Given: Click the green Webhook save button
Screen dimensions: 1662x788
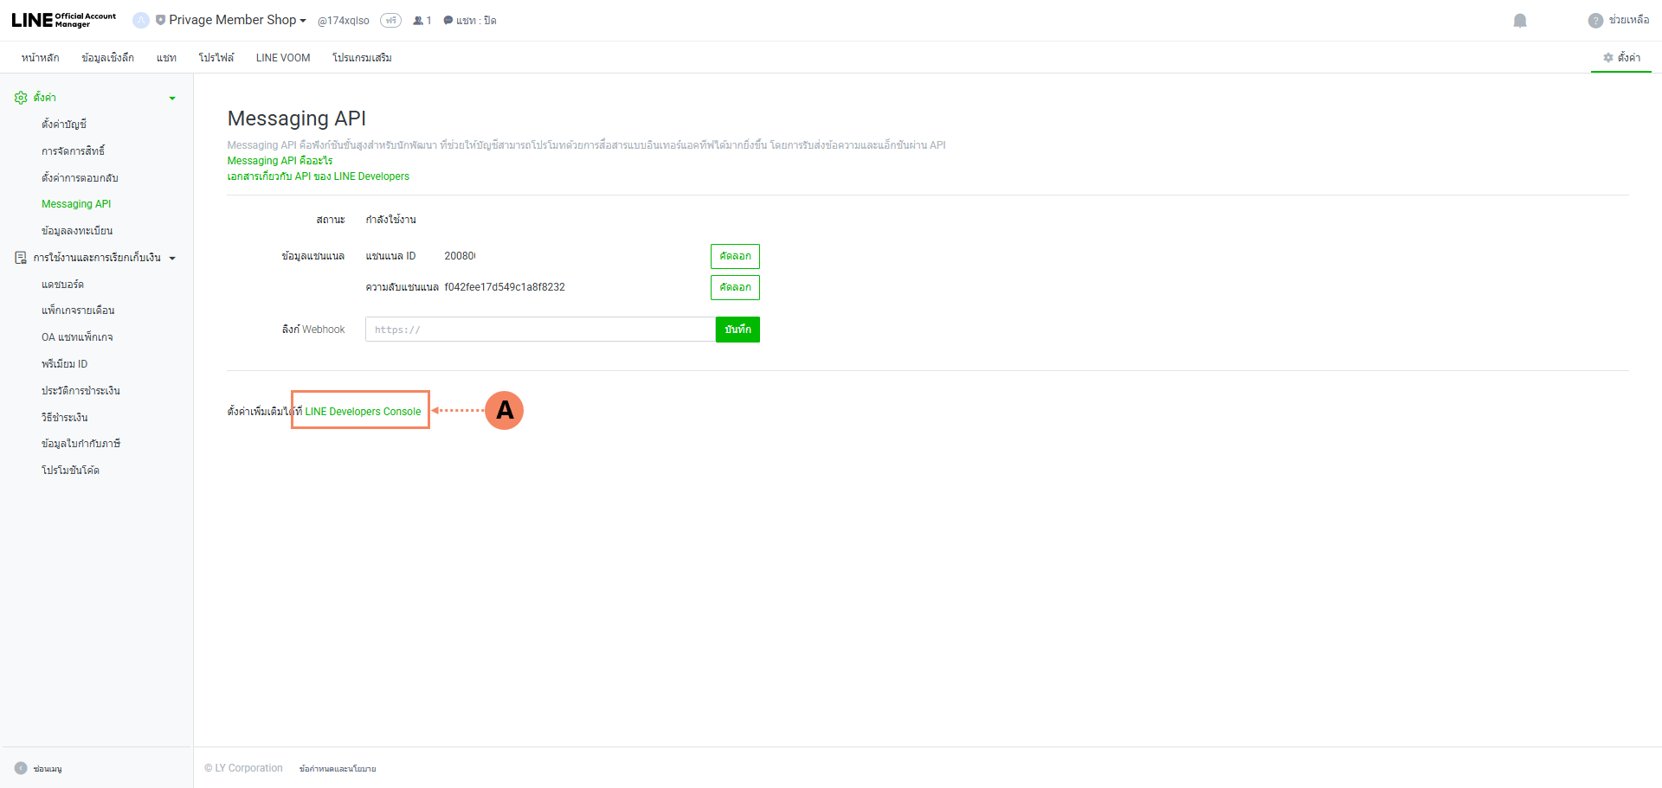Looking at the screenshot, I should click(x=738, y=330).
